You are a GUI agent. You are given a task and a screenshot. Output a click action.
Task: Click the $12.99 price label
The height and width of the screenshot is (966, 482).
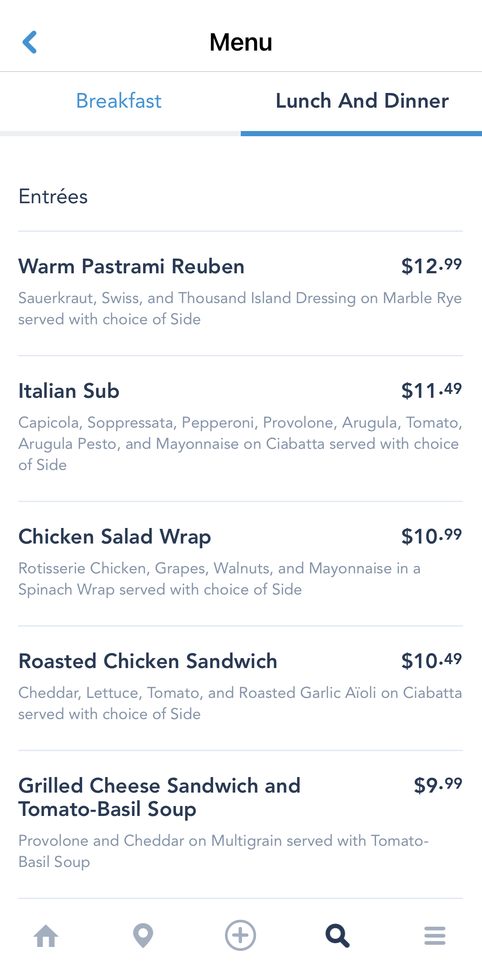(x=431, y=265)
